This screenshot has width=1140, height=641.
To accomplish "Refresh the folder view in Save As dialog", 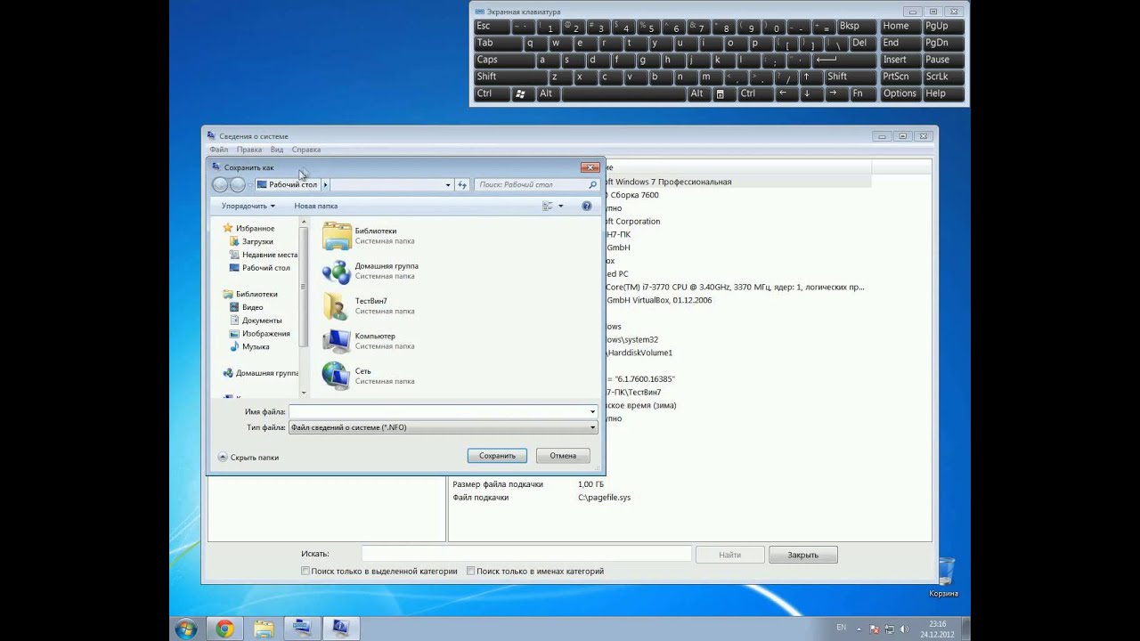I will point(462,184).
